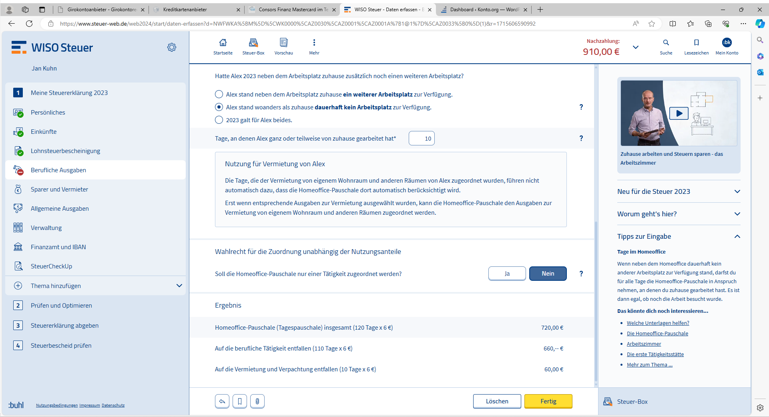Click the home office days input field
Viewport: 769px width, 417px height.
pyautogui.click(x=422, y=138)
